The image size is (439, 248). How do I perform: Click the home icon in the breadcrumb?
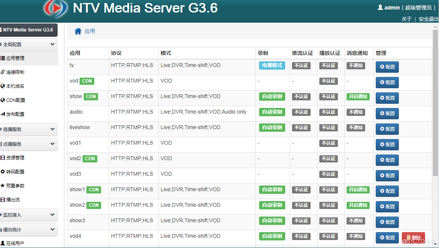[x=78, y=31]
